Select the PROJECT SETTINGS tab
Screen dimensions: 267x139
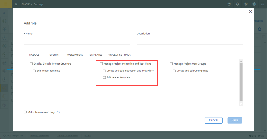[x=119, y=55]
